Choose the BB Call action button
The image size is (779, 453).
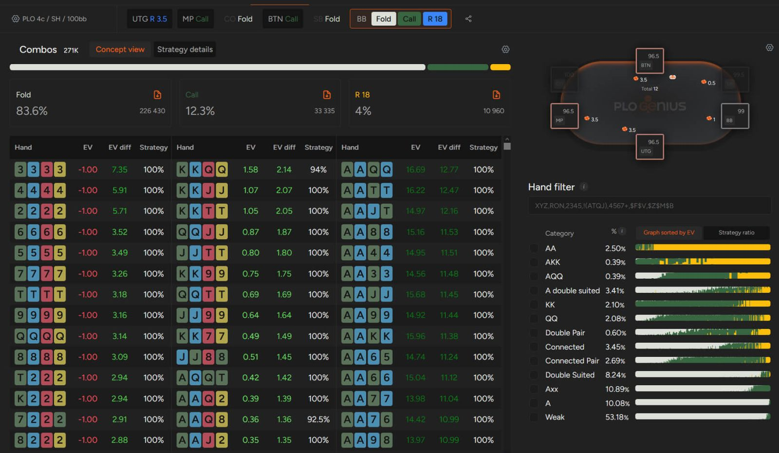point(409,19)
